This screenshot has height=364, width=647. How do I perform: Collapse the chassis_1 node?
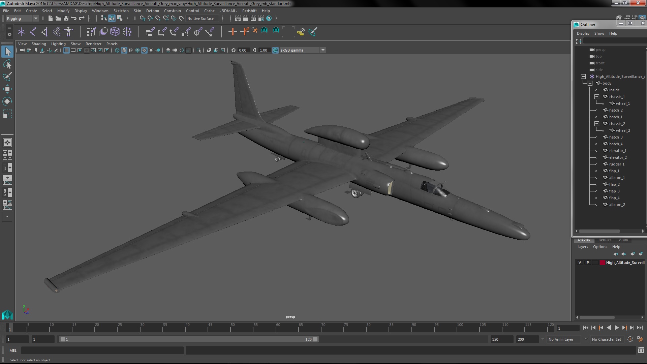click(597, 97)
